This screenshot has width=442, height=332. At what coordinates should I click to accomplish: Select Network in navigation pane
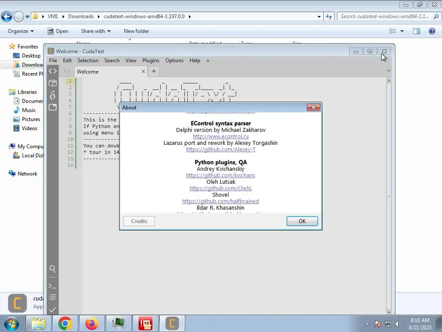click(x=23, y=174)
